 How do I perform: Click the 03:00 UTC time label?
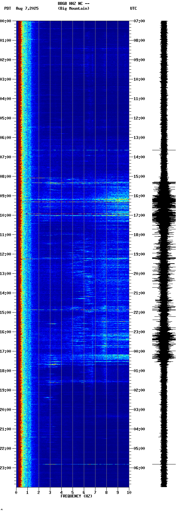click(x=139, y=410)
